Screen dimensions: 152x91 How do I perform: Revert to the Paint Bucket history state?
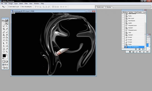pos(134,21)
